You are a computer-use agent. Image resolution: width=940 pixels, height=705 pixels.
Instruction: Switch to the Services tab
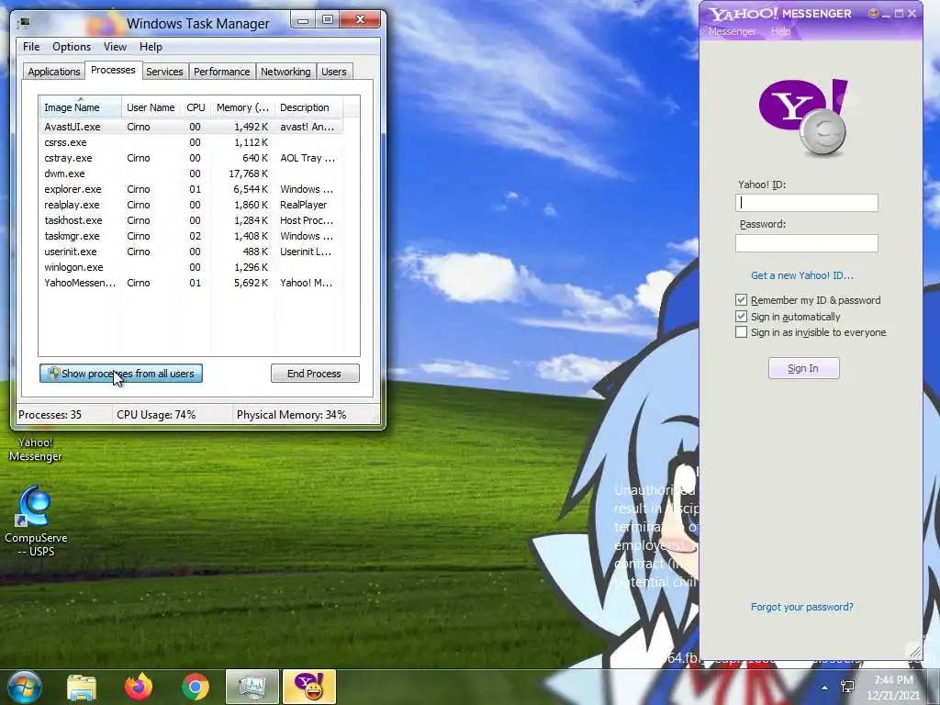click(x=164, y=72)
